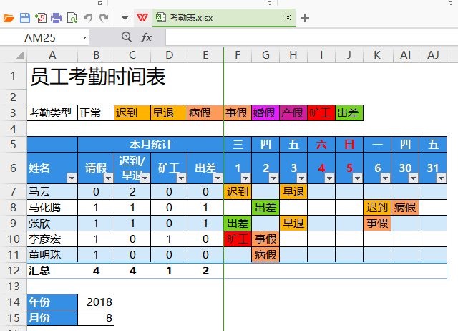The image size is (458, 331).
Task: Open filter dropdown on 姓名 column
Action: [x=72, y=178]
